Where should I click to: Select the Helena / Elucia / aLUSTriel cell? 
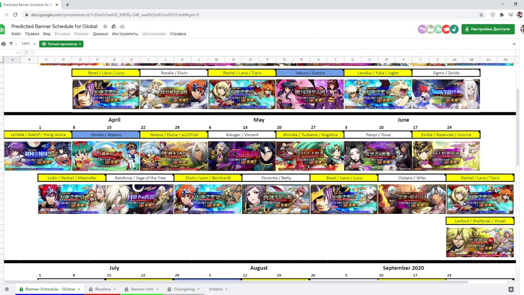174,135
